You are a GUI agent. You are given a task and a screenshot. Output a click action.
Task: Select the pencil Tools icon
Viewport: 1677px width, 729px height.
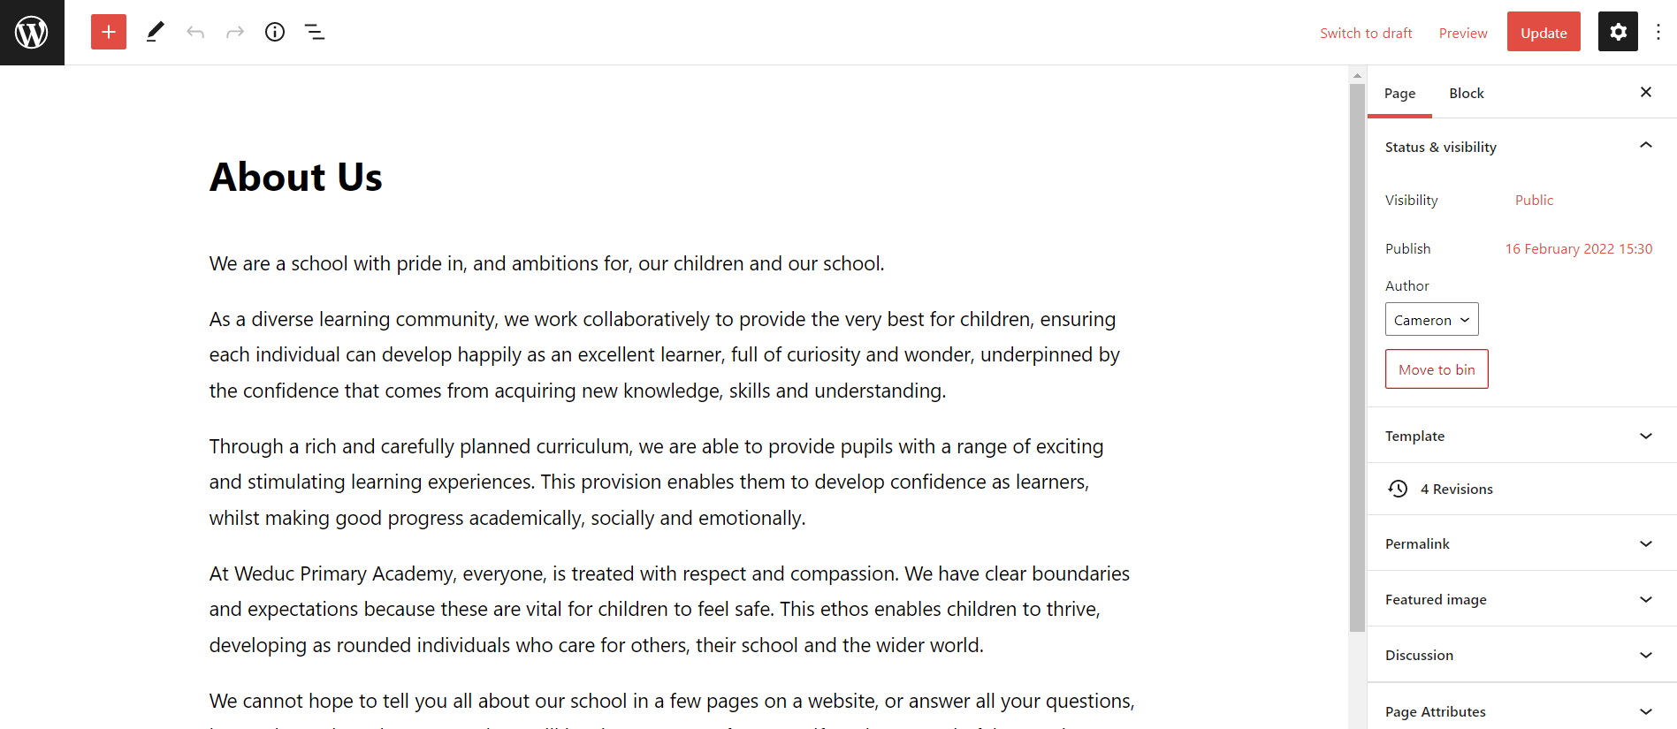point(155,33)
